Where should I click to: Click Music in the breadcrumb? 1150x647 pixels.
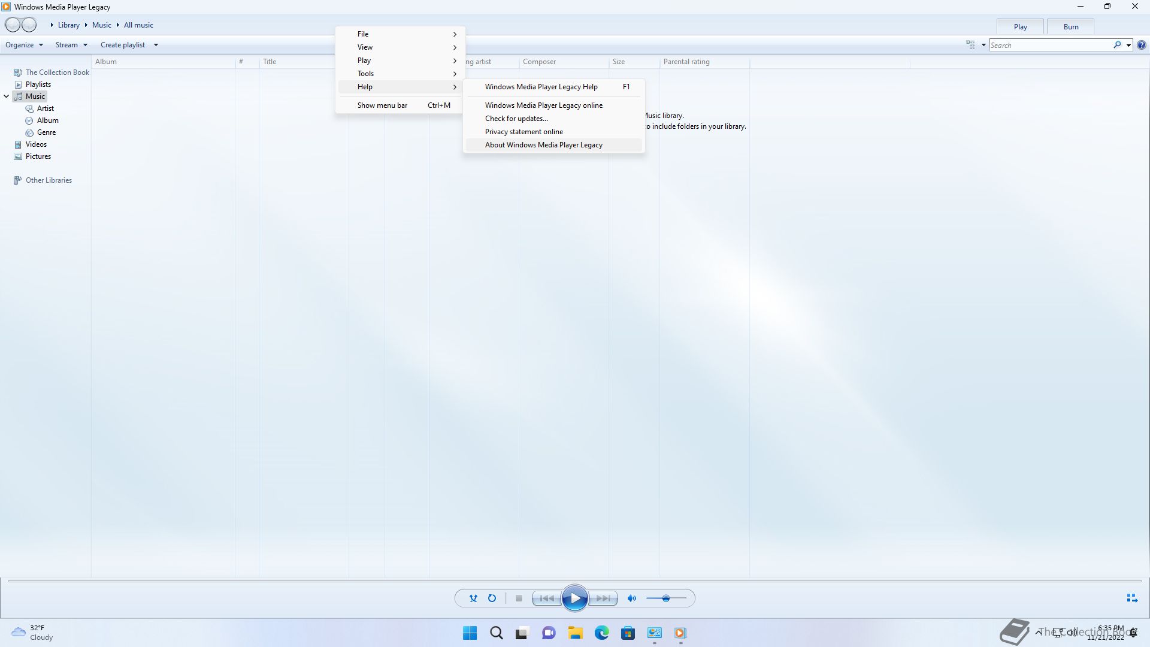tap(102, 25)
